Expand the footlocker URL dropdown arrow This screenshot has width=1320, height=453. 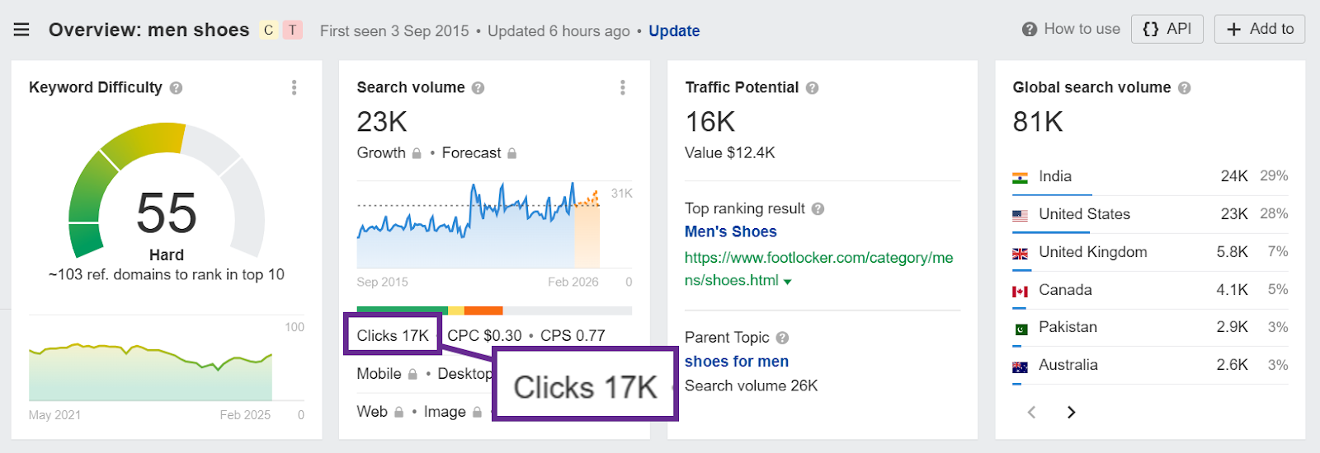(787, 282)
